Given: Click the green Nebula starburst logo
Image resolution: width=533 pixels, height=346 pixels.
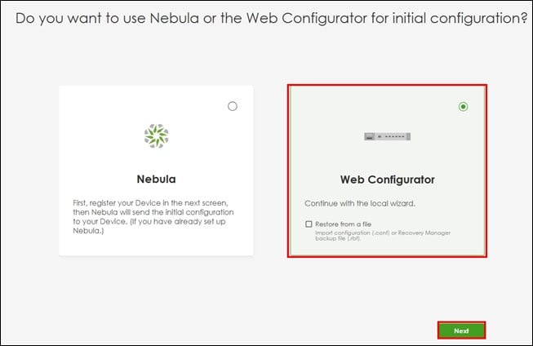Looking at the screenshot, I should [x=157, y=136].
